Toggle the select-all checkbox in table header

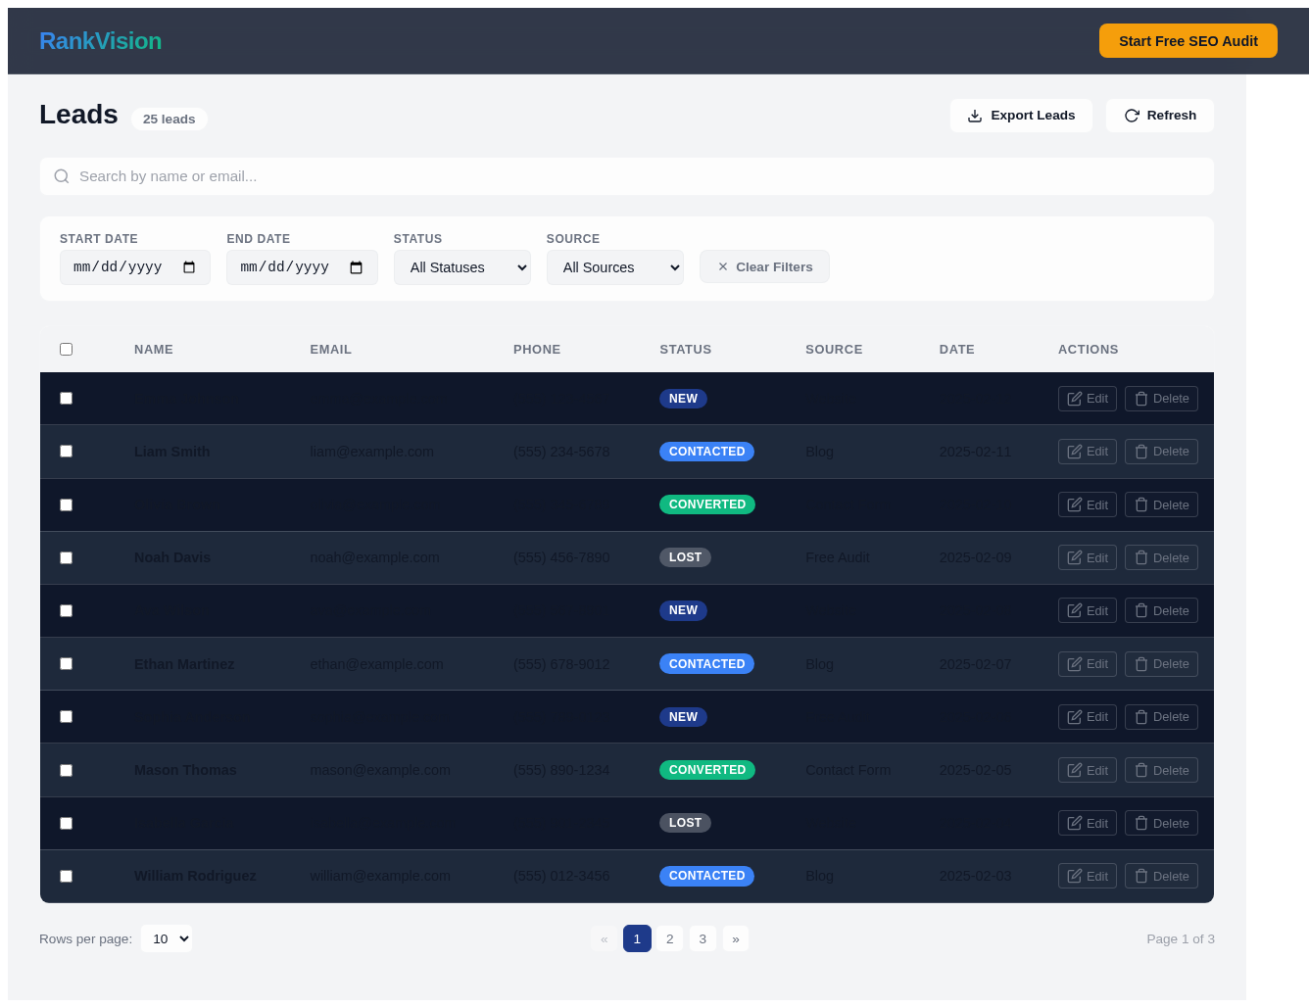tap(66, 350)
